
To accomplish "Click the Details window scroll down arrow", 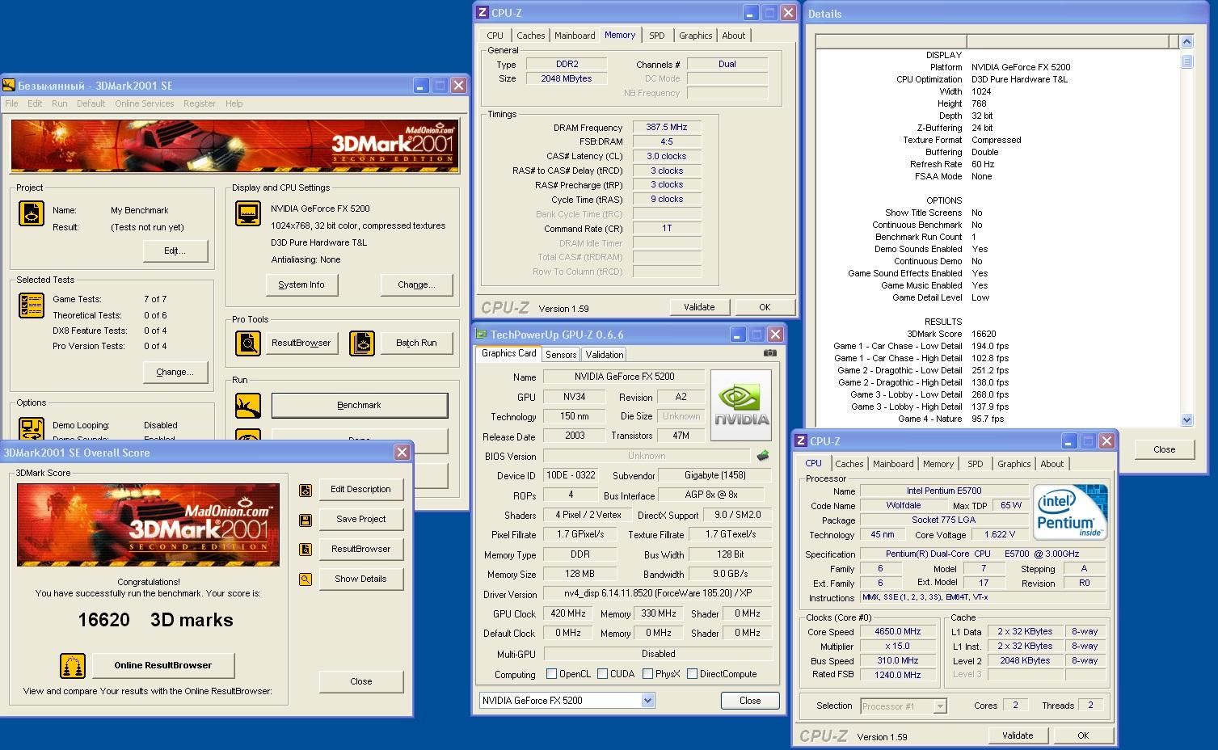I will click(1186, 419).
